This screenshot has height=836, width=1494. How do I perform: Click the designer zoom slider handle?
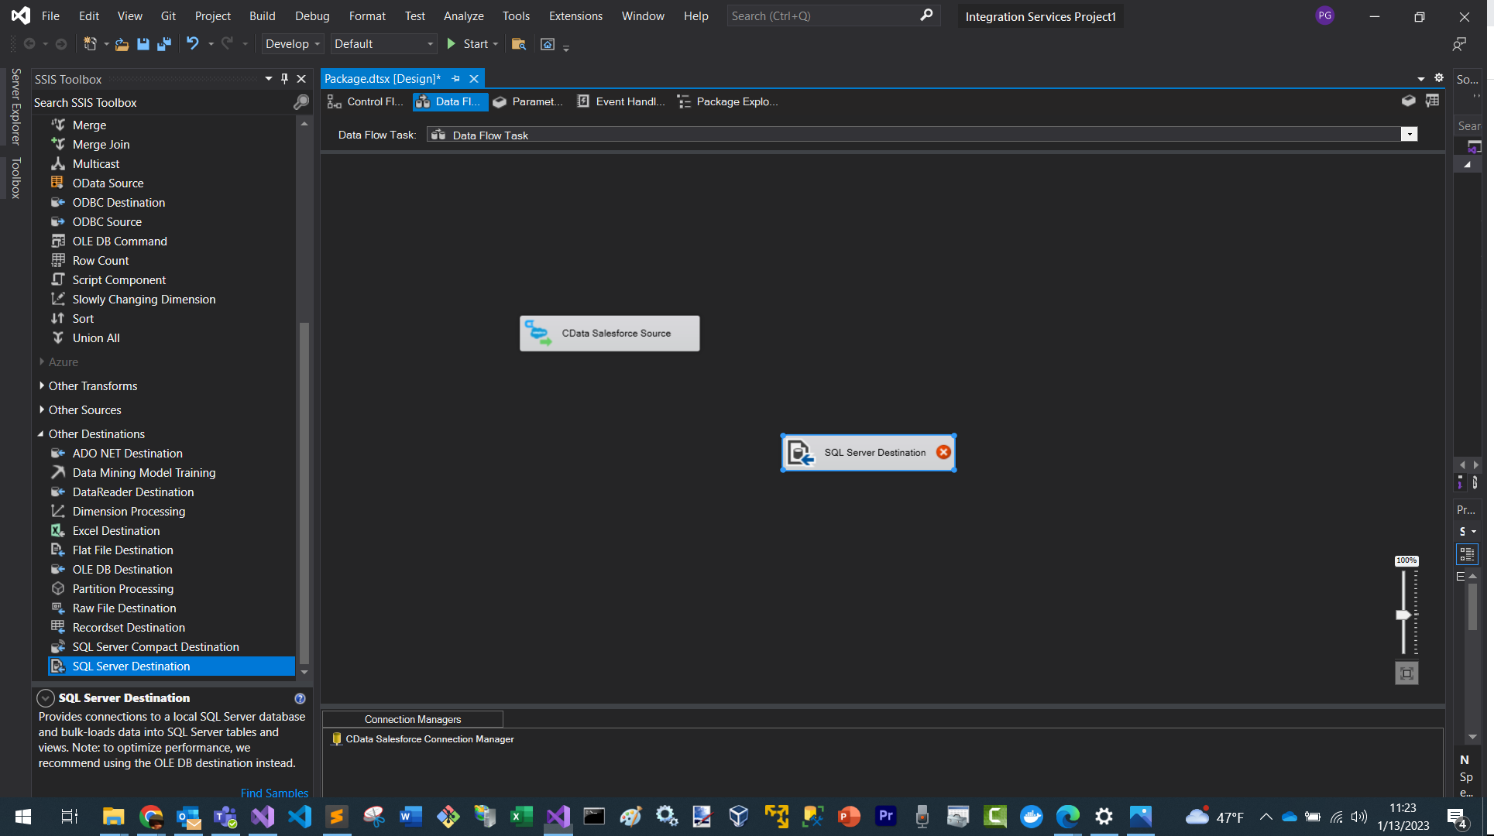(x=1403, y=615)
